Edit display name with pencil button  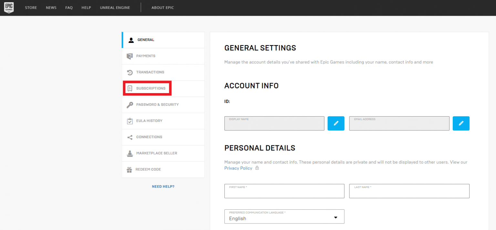pyautogui.click(x=336, y=123)
